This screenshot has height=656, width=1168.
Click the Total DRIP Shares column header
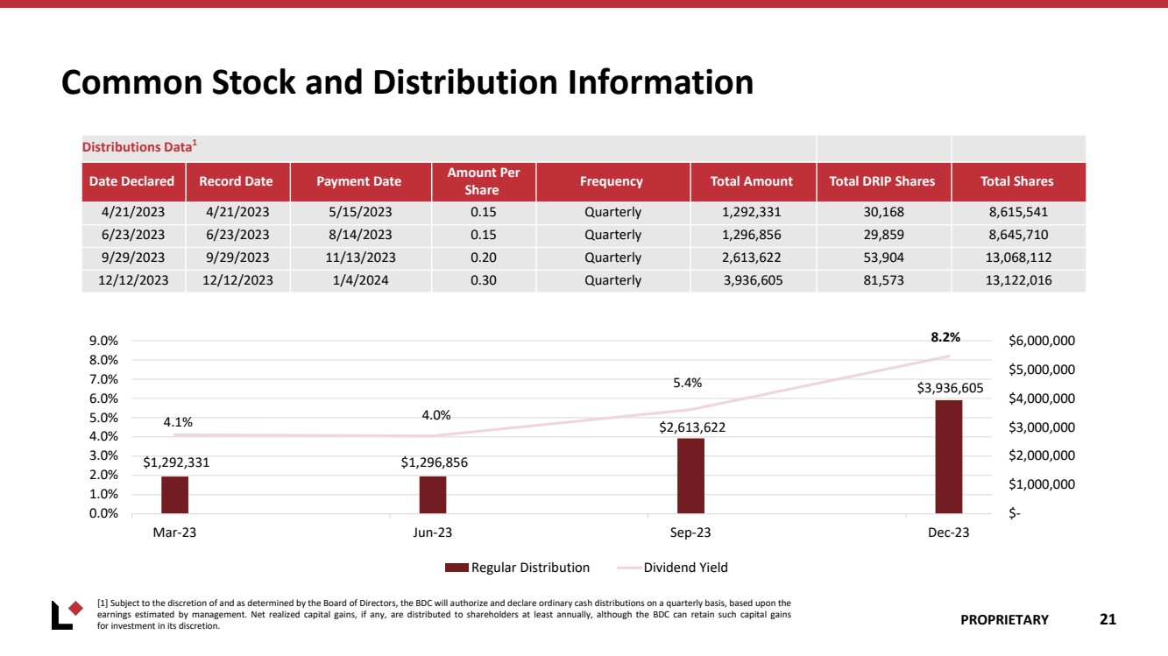[882, 181]
